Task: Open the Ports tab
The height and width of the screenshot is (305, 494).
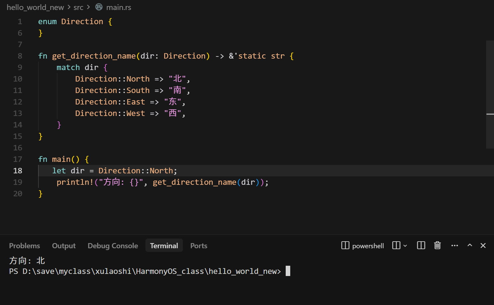Action: pyautogui.click(x=199, y=246)
